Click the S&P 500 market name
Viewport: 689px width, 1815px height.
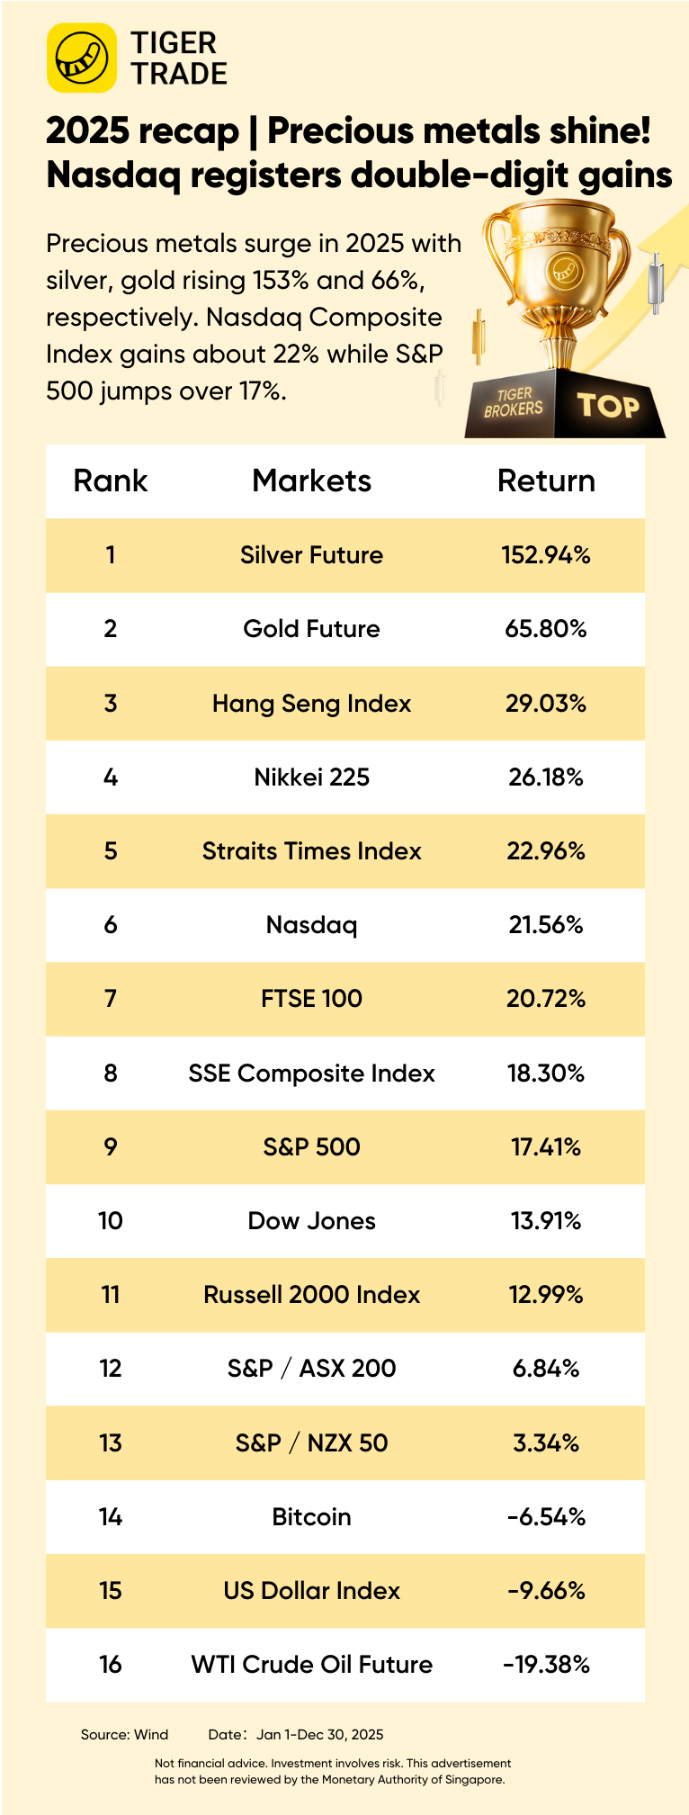click(x=311, y=1147)
